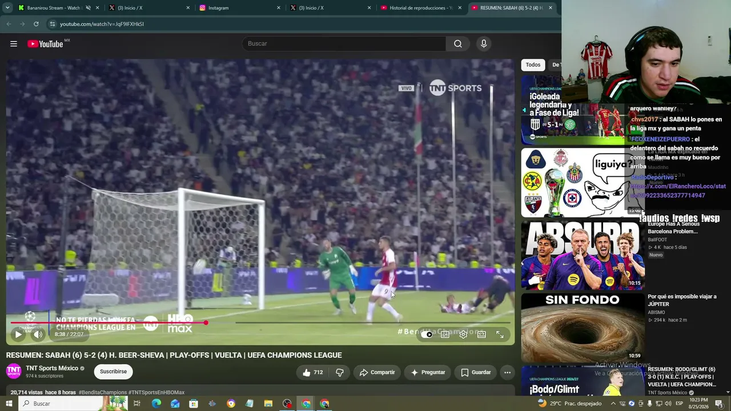Switch the player to theater mode

481,335
